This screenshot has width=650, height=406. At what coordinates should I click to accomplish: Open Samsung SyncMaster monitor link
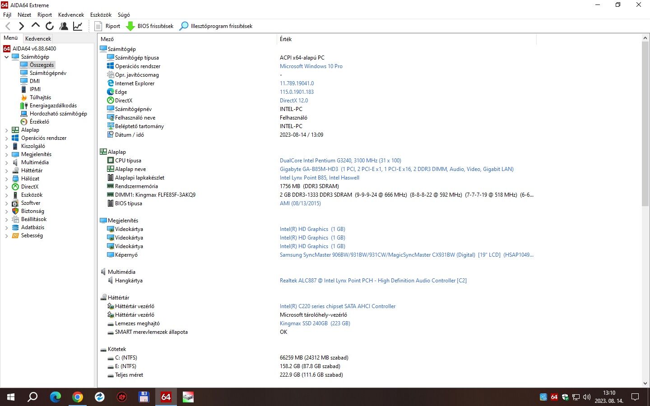click(407, 255)
